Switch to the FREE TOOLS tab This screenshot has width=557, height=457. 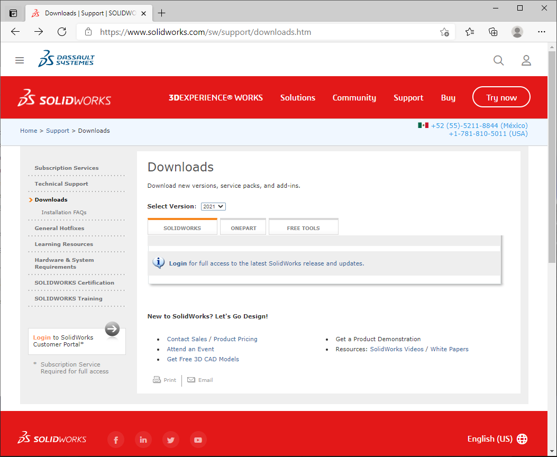[x=304, y=227]
